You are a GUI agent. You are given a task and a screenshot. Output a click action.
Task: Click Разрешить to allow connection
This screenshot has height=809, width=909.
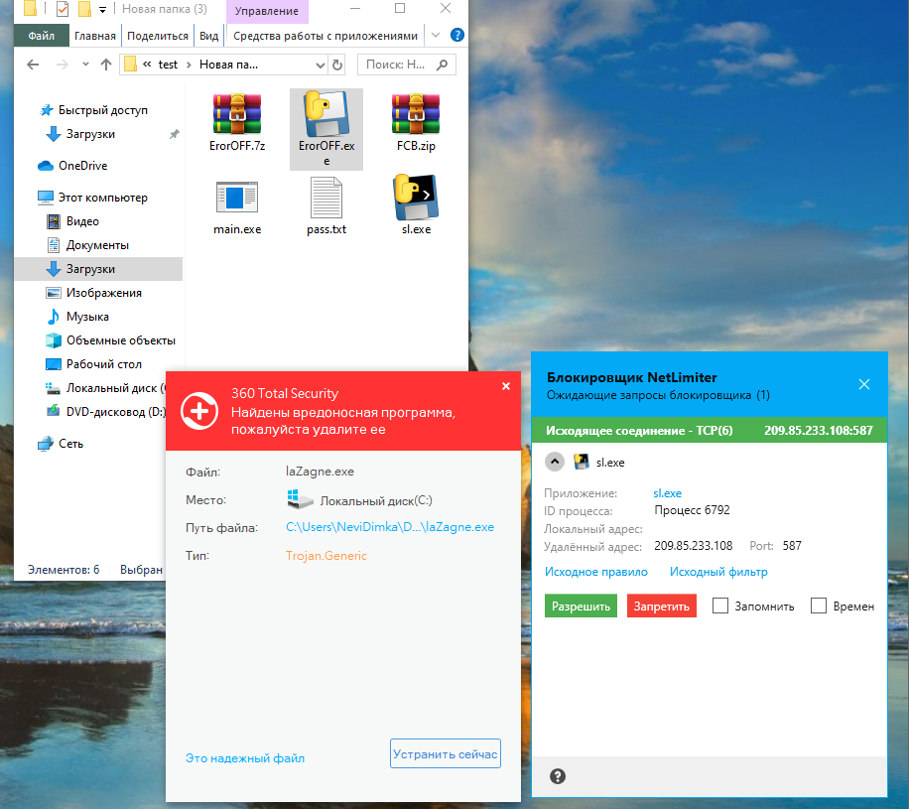point(581,606)
